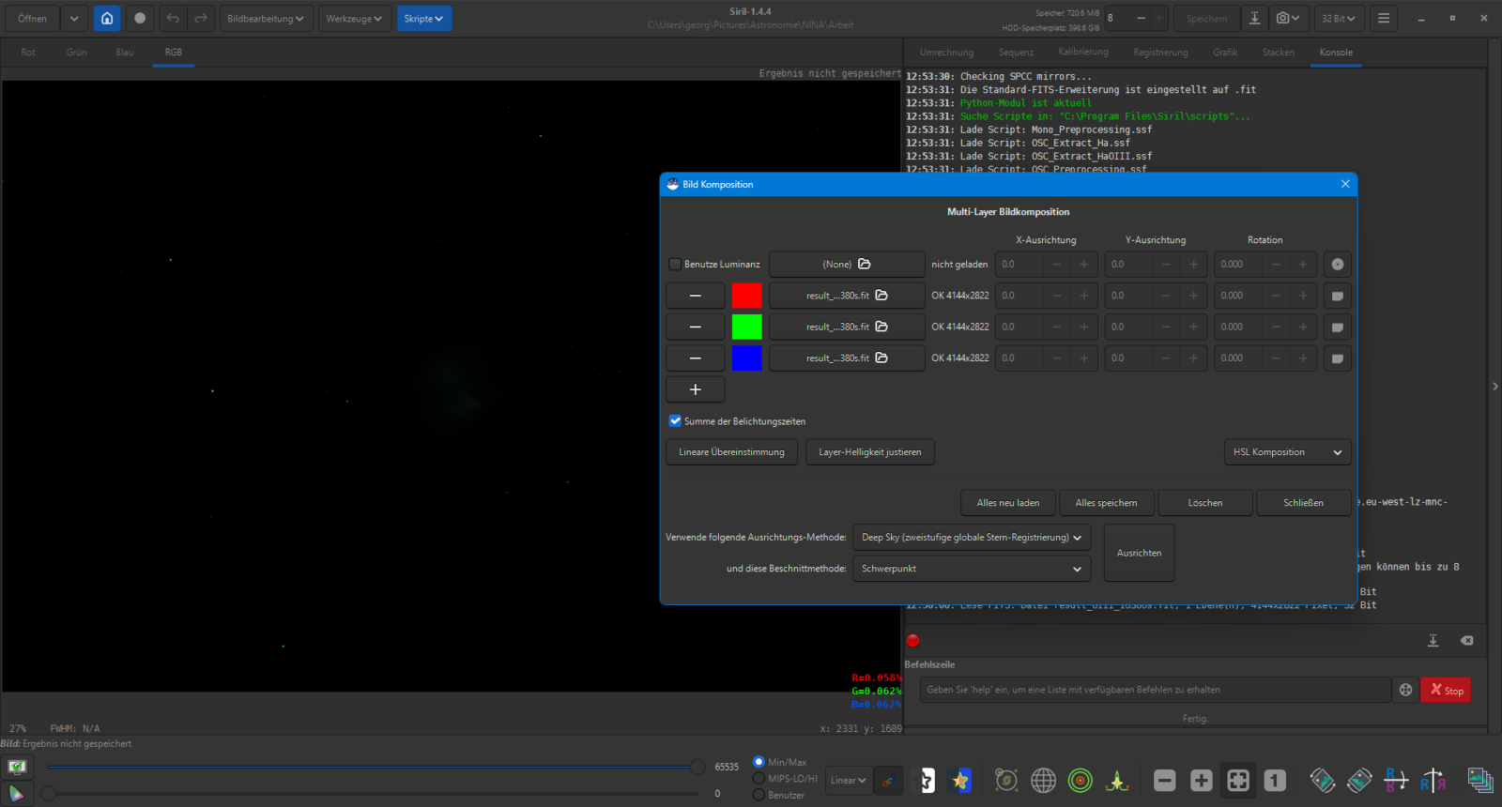Click the zoom 1:1 icon
This screenshot has height=807, width=1502.
pos(1275,780)
